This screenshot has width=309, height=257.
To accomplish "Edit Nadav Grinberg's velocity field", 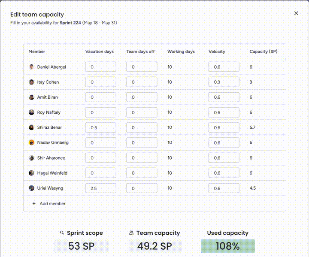I will tap(224, 142).
